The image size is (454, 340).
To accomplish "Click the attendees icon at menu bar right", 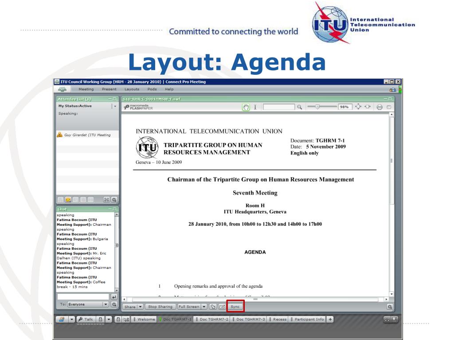I will 393,89.
